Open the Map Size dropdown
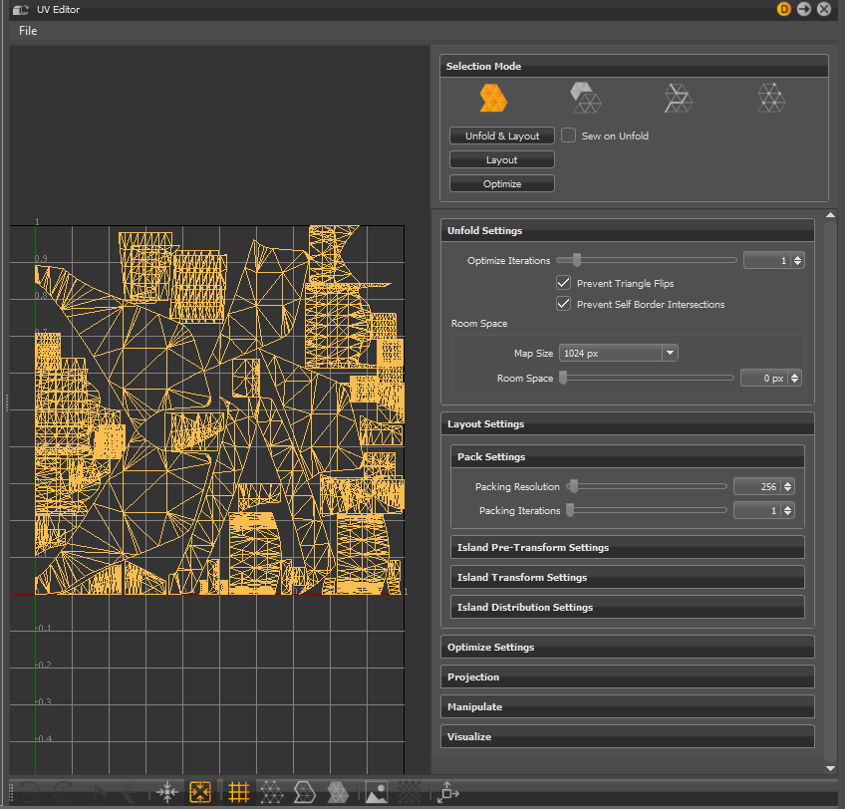The width and height of the screenshot is (845, 809). [x=670, y=353]
